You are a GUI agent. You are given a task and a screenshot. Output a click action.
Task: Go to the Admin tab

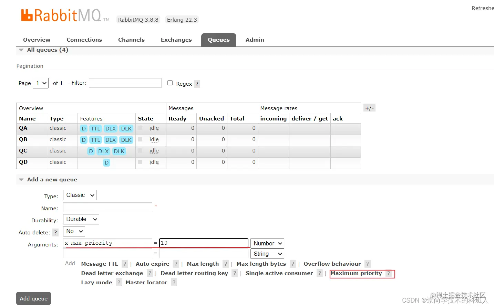pyautogui.click(x=255, y=40)
